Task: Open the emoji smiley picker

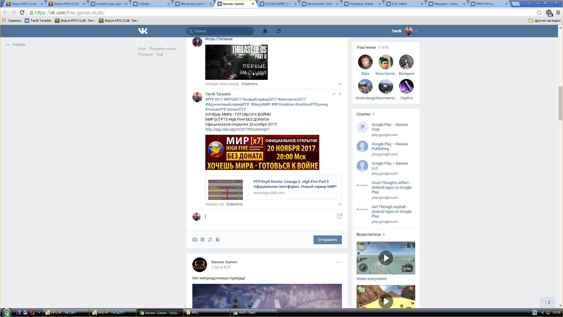Action: 339,216
